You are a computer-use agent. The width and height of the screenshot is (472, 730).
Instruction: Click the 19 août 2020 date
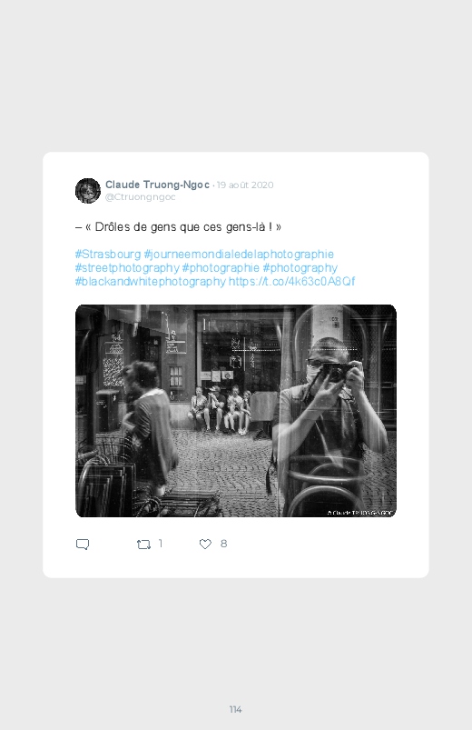pos(245,185)
